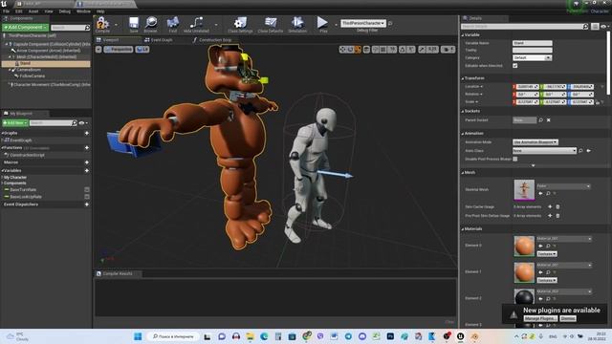This screenshot has height=344, width=612.
Task: Click the camera speed icon in viewport
Action: pos(448,50)
